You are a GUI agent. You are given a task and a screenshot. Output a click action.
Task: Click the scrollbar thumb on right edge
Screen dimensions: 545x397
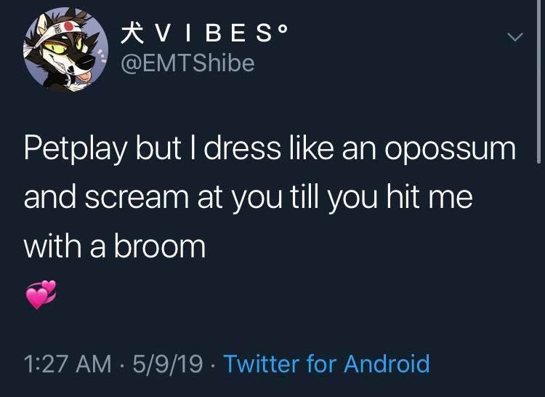[x=538, y=81]
